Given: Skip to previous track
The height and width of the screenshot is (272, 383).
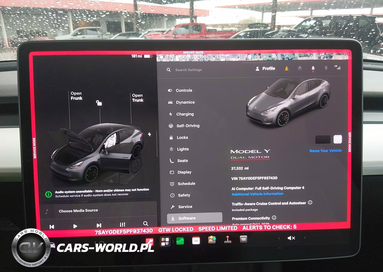Looking at the screenshot, I should point(52,227).
